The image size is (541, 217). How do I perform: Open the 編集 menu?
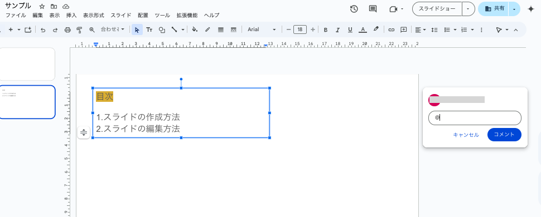click(37, 15)
